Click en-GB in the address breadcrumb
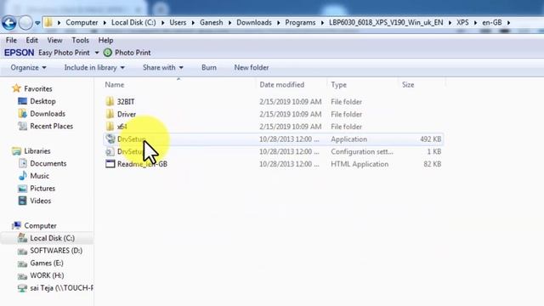The image size is (544, 306). coord(492,23)
